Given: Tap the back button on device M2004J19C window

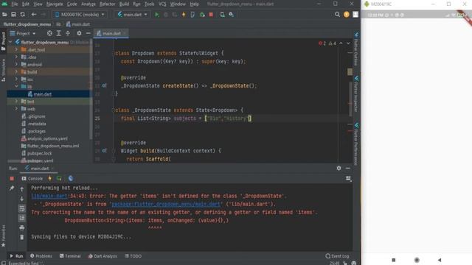Looking at the screenshot, I should [x=440, y=260].
